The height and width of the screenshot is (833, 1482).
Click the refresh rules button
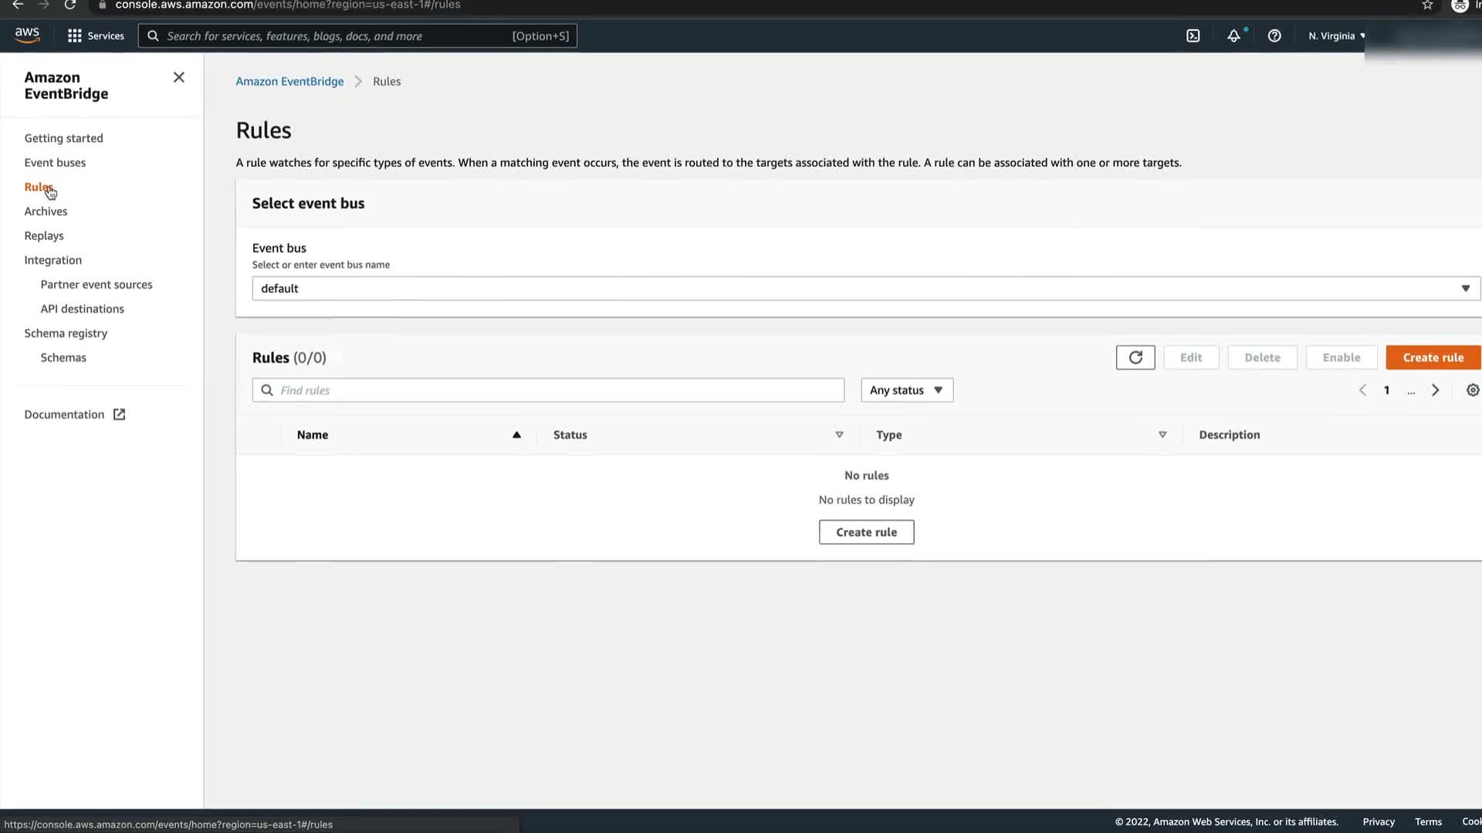click(1135, 357)
